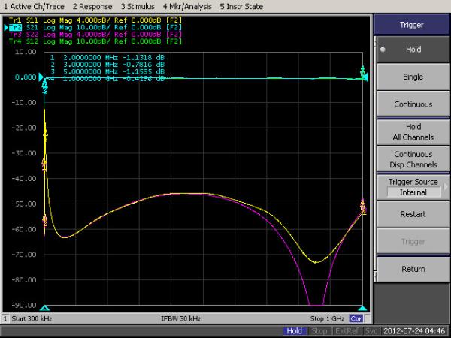Click the reference level triangle at 0.000
Image resolution: width=451 pixels, height=338 pixels.
[41, 77]
